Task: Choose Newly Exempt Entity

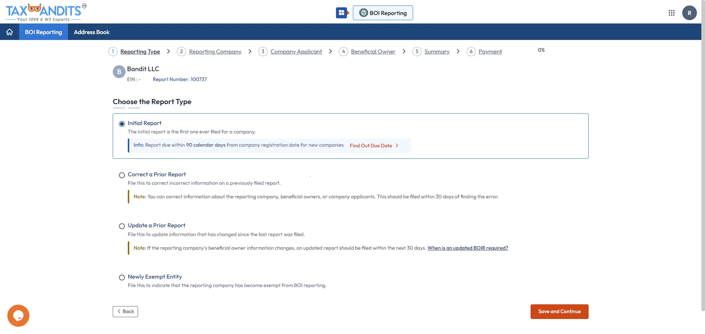Action: pyautogui.click(x=122, y=278)
